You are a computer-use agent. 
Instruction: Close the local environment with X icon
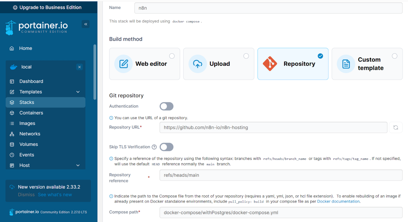[x=79, y=67]
